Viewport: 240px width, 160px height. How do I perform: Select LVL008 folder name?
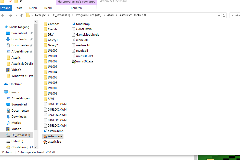click(52, 94)
